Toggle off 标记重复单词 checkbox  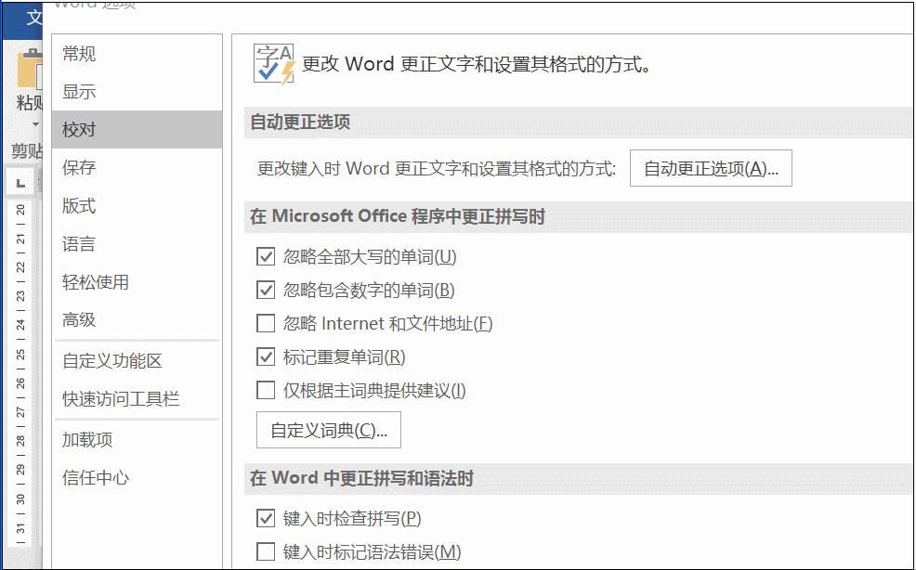pyautogui.click(x=265, y=356)
